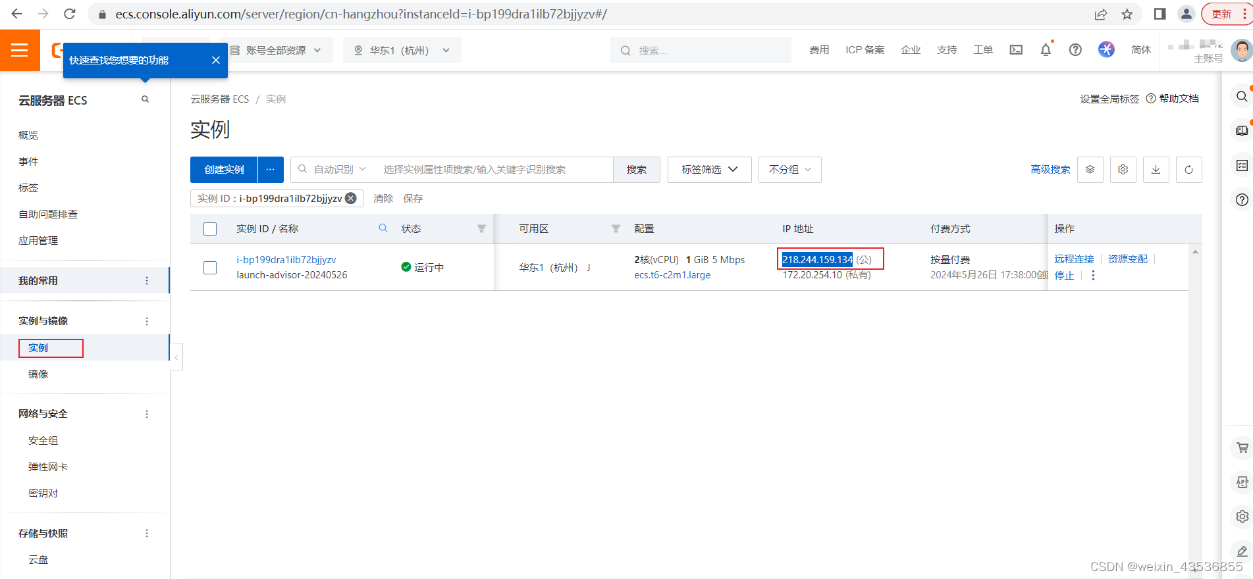Refresh the instance list
The height and width of the screenshot is (579, 1253).
(1189, 170)
